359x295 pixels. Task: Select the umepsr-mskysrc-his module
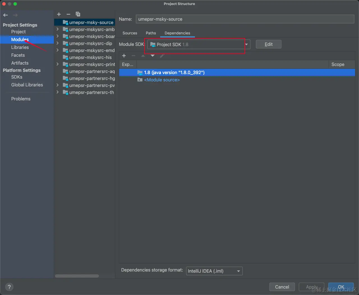click(x=84, y=57)
